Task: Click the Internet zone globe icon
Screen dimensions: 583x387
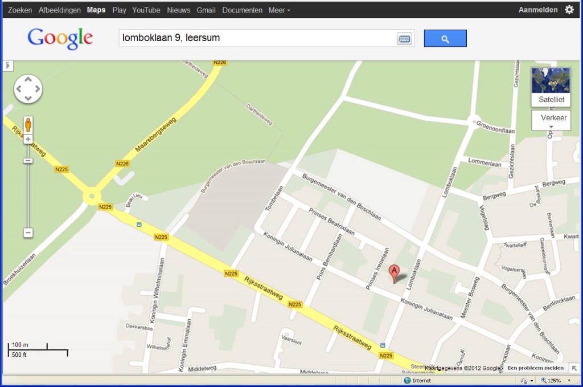Action: (407, 380)
